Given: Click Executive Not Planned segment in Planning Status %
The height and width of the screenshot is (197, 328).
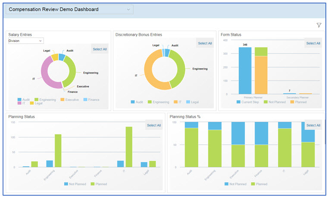Looking at the screenshot, I should click(238, 133).
